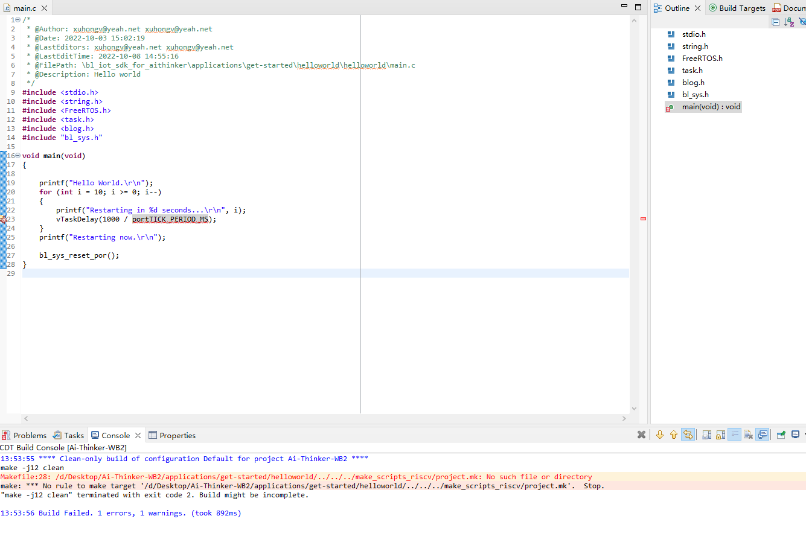Click the @Description: Hello world comment
Viewport: 806px width, 542px height.
click(88, 74)
